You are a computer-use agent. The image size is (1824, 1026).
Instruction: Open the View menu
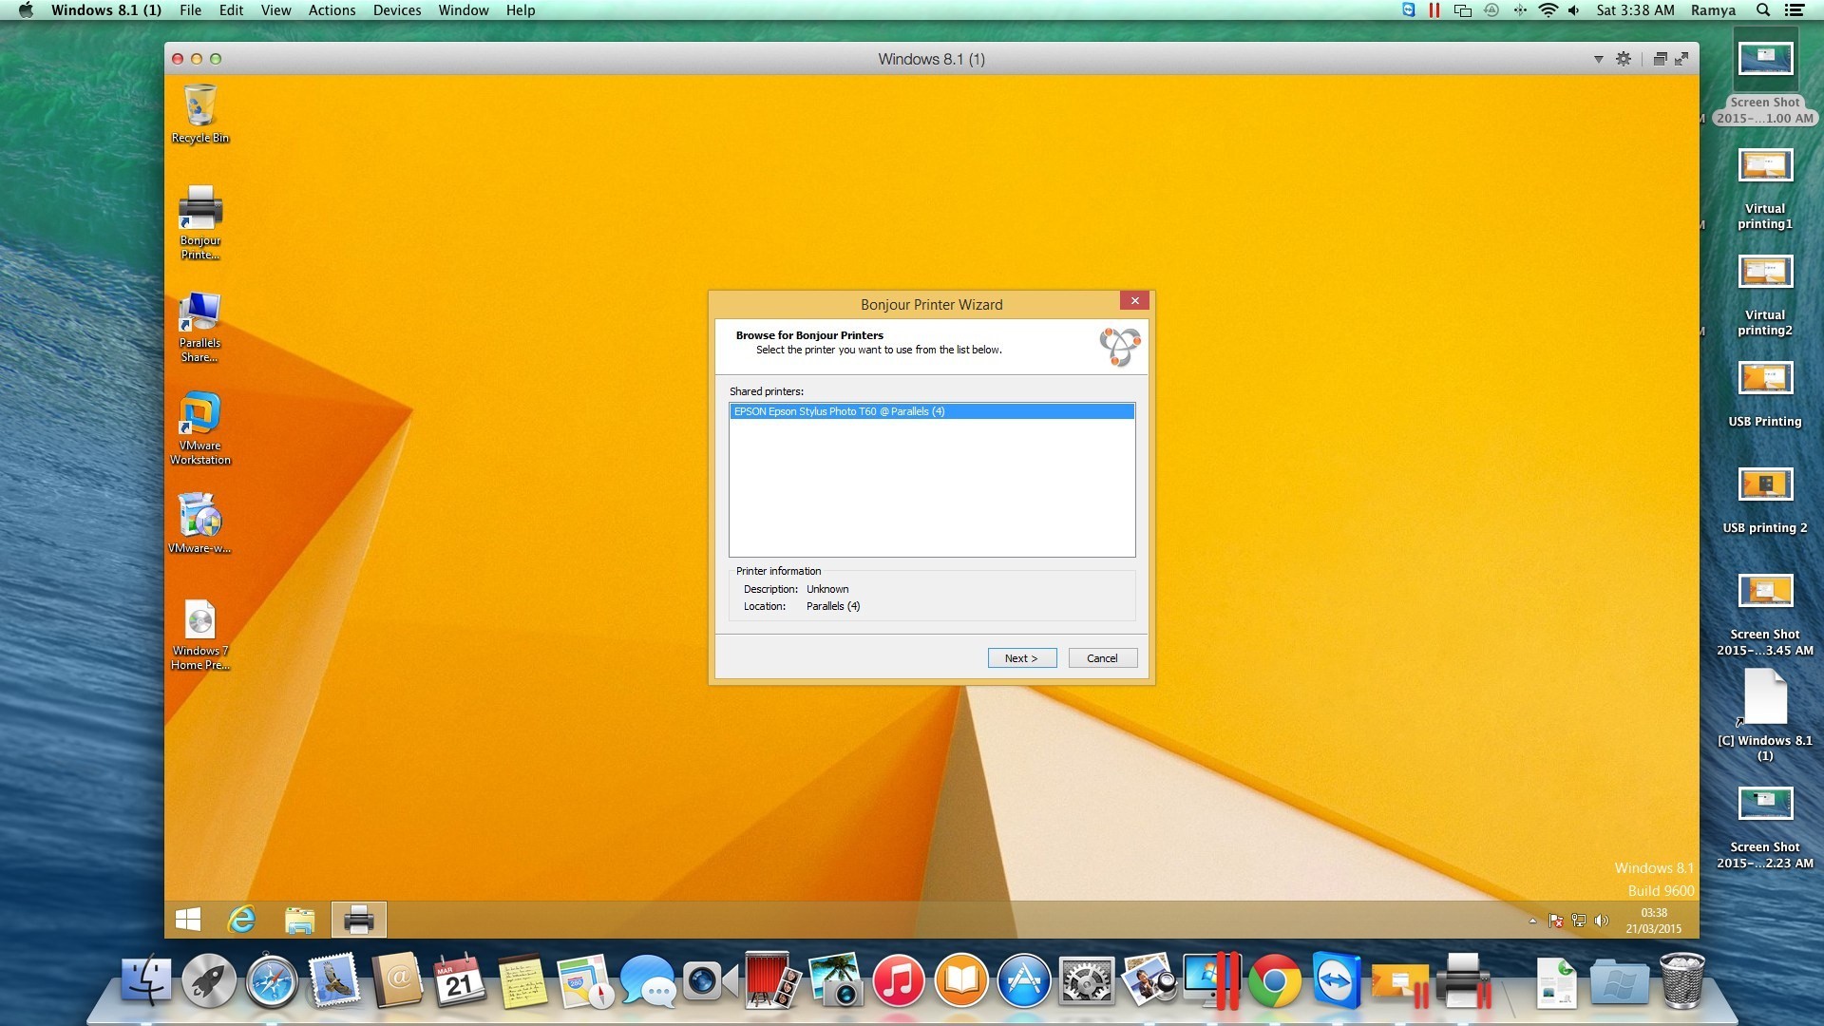click(x=275, y=10)
